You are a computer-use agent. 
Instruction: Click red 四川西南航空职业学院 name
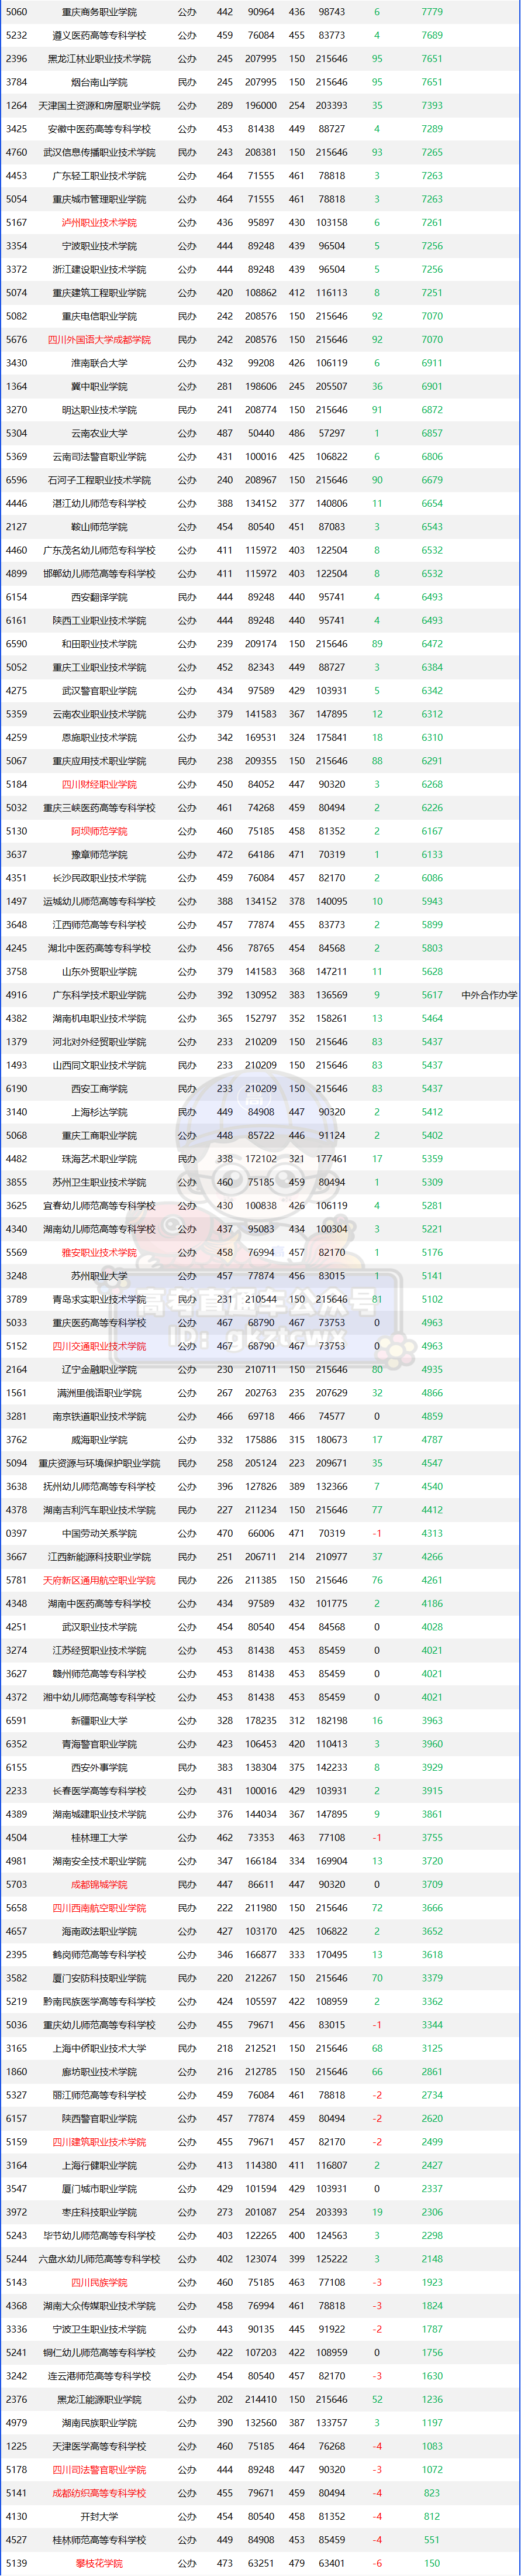click(99, 1907)
